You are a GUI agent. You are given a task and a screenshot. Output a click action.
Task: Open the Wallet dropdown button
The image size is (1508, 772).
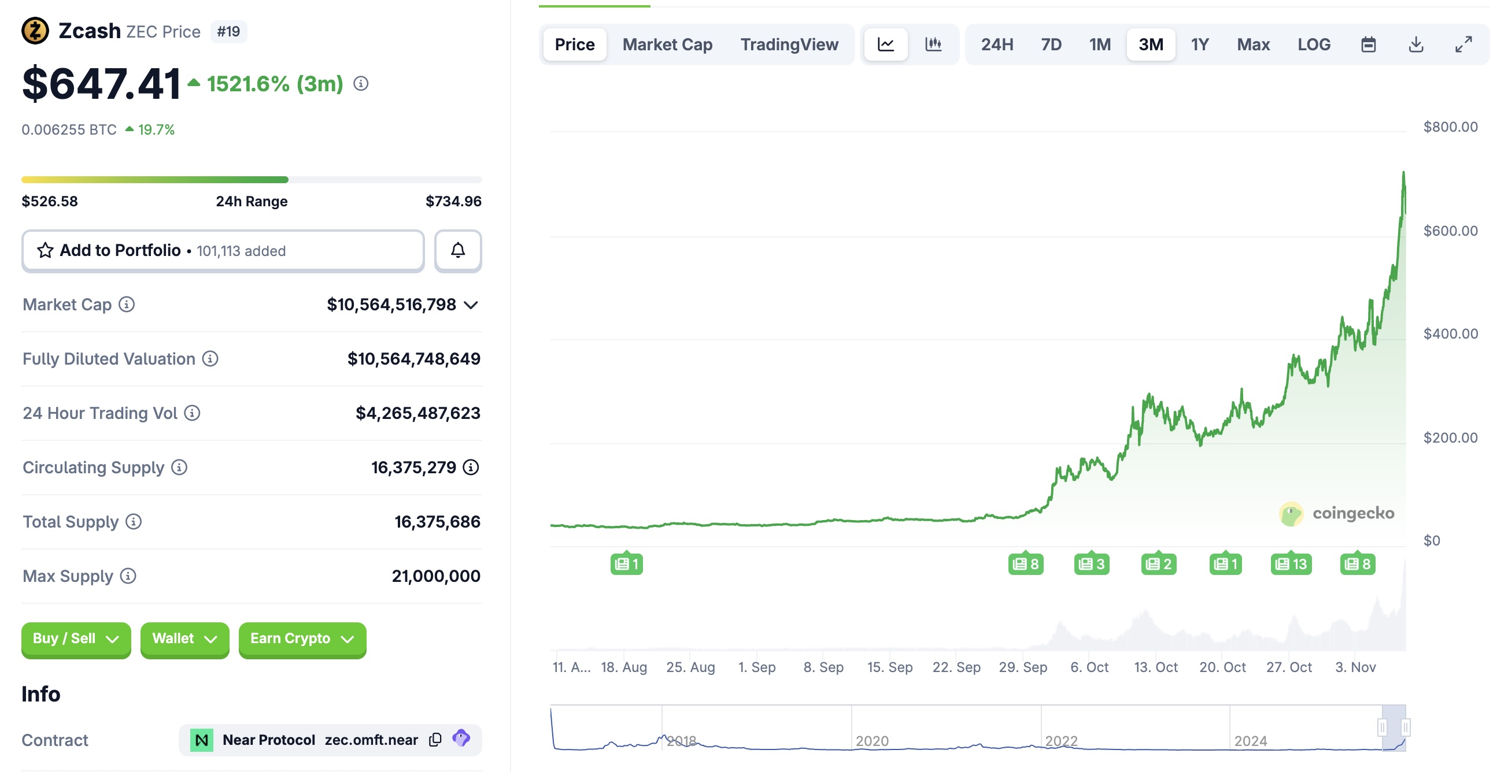(x=184, y=639)
